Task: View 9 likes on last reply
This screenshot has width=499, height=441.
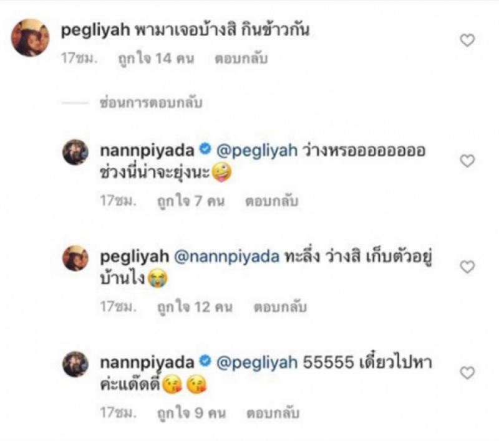Action: pos(191,413)
